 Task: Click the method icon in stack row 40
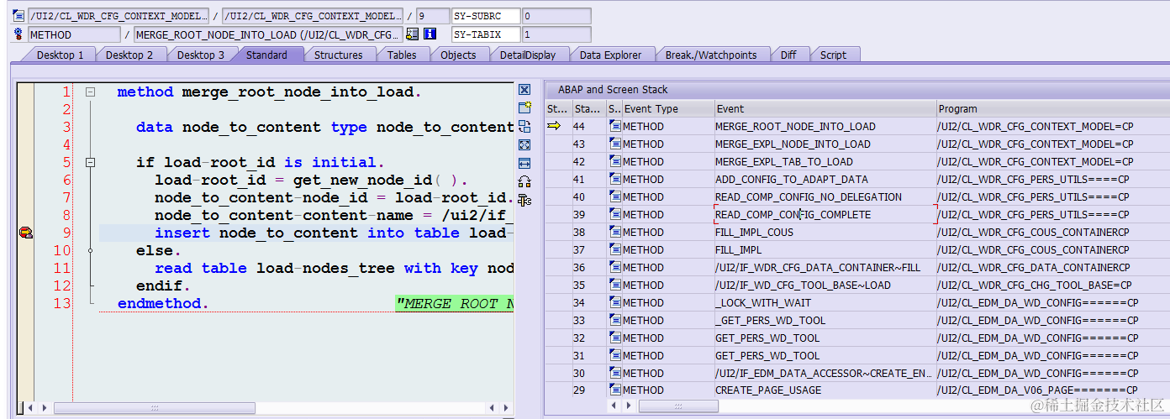coord(615,197)
